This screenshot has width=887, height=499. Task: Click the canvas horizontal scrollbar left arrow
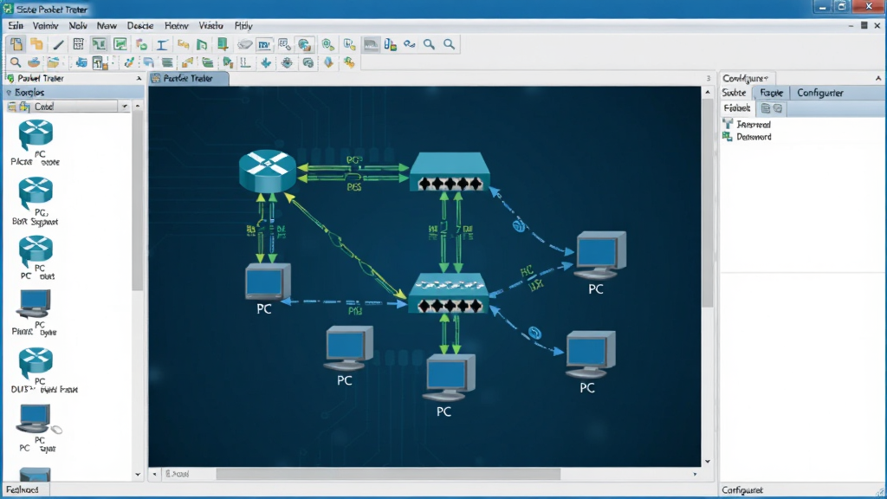(154, 474)
